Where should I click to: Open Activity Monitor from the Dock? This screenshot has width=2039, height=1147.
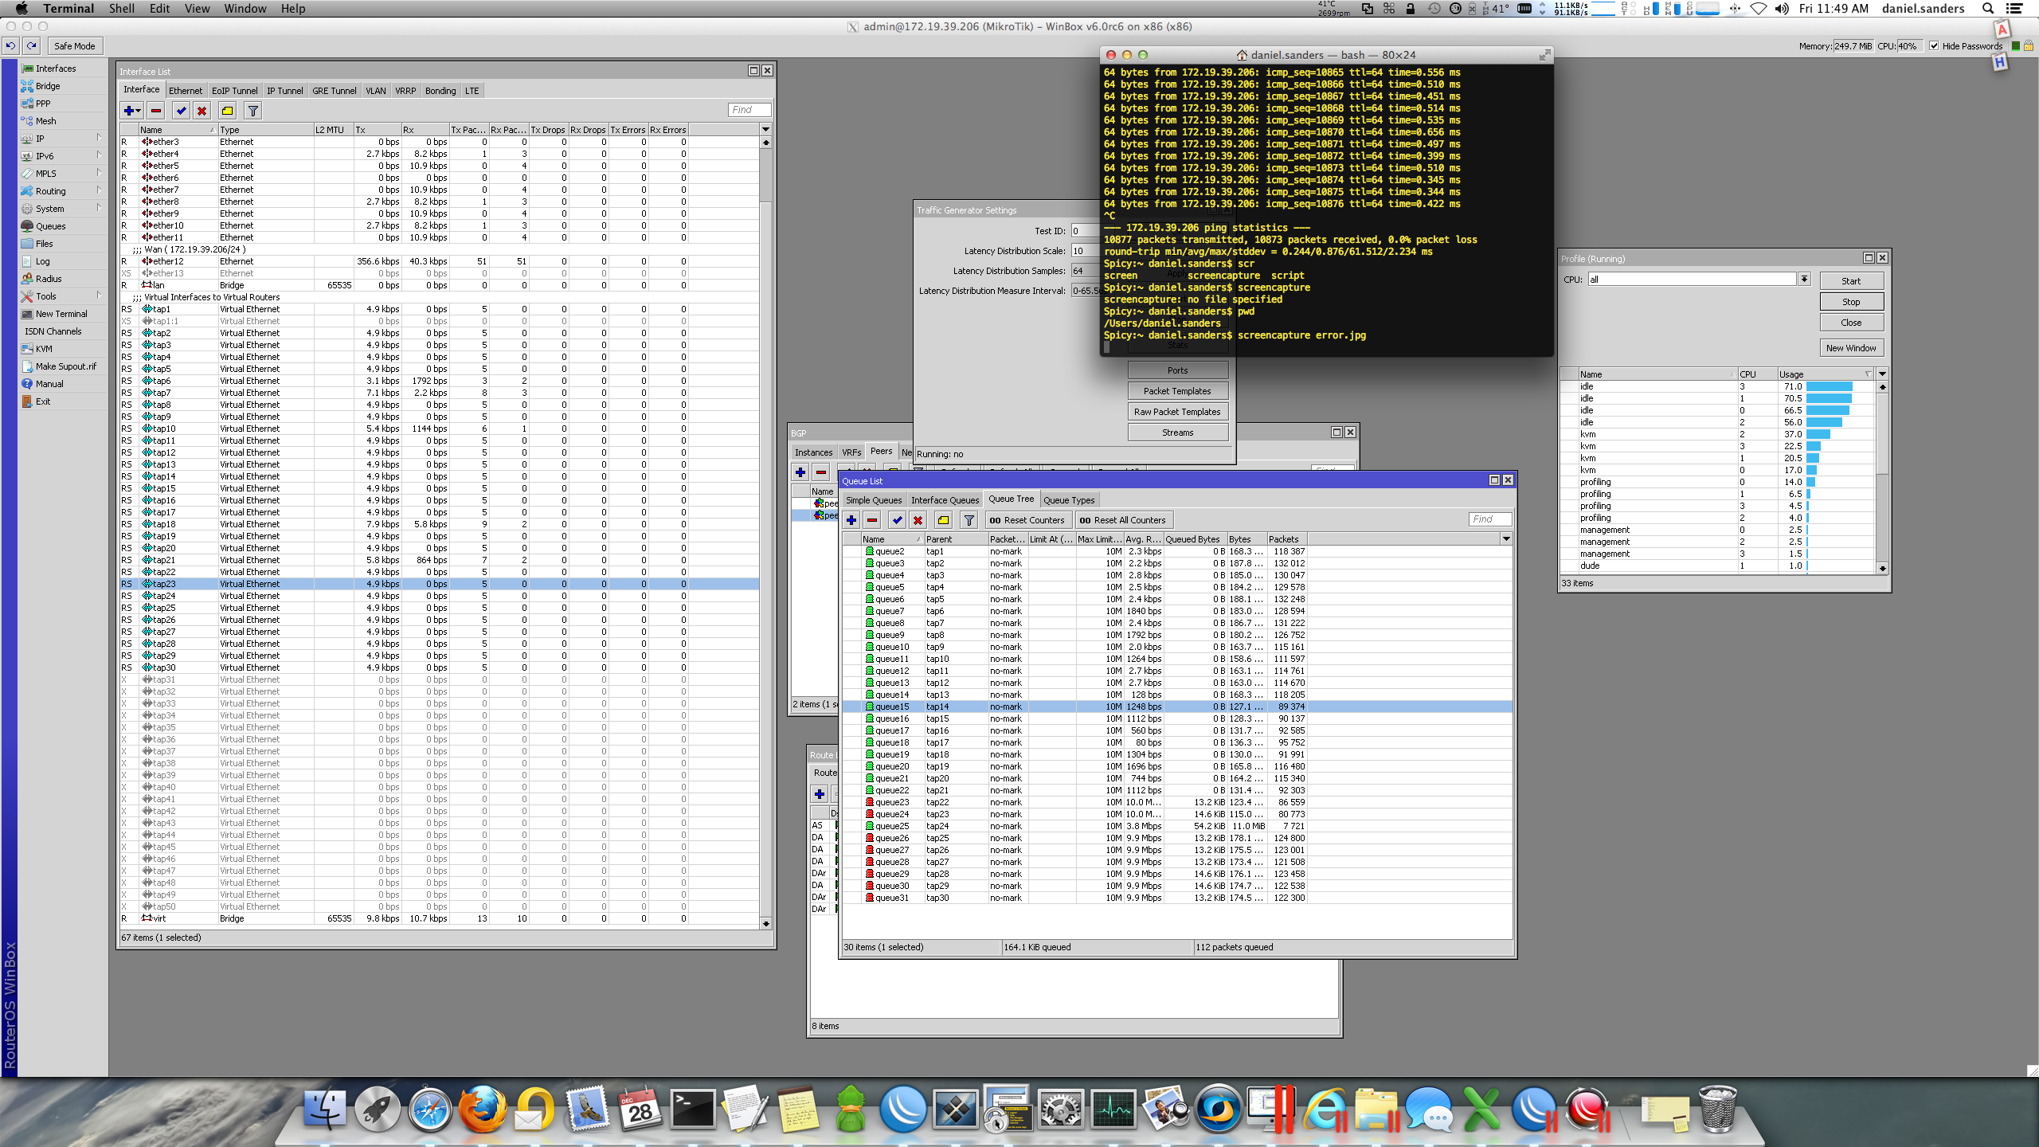[1113, 1109]
